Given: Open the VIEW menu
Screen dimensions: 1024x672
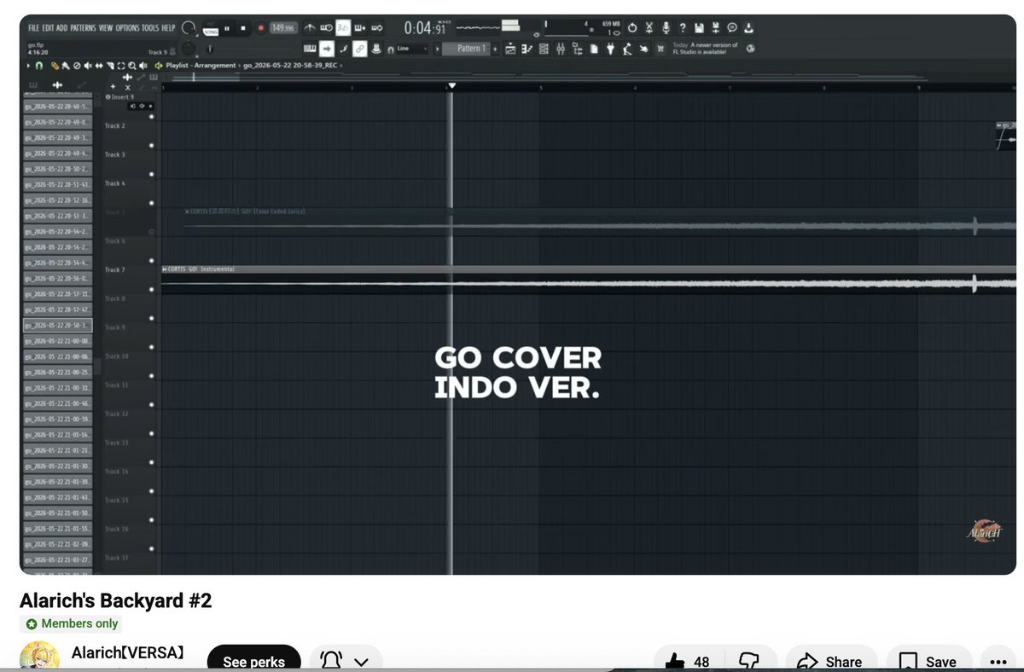Looking at the screenshot, I should 106,28.
